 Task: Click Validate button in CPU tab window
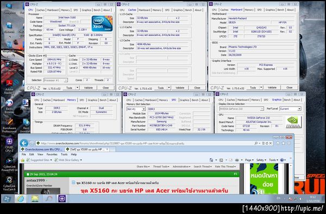pyautogui.click(x=89, y=87)
